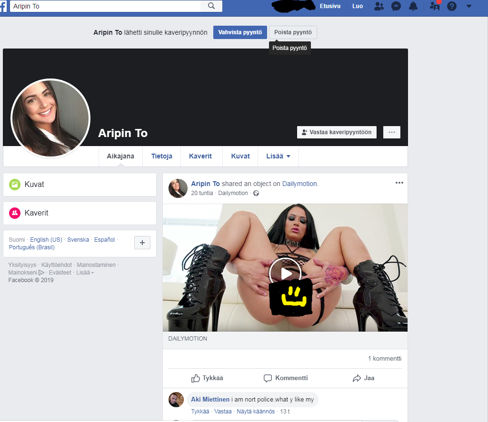Viewport: 488px width, 422px height.
Task: Open the Messenger icon in top bar
Action: pyautogui.click(x=396, y=6)
